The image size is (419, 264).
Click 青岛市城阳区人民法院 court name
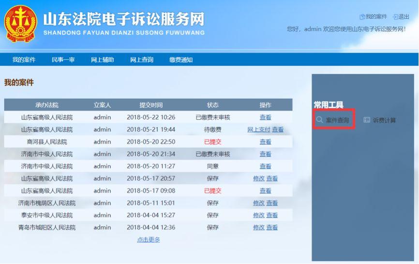pyautogui.click(x=47, y=227)
